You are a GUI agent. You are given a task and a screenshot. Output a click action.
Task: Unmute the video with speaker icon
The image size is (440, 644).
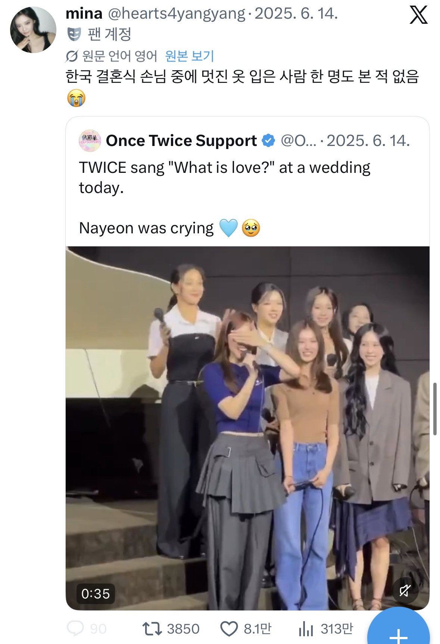tap(405, 591)
